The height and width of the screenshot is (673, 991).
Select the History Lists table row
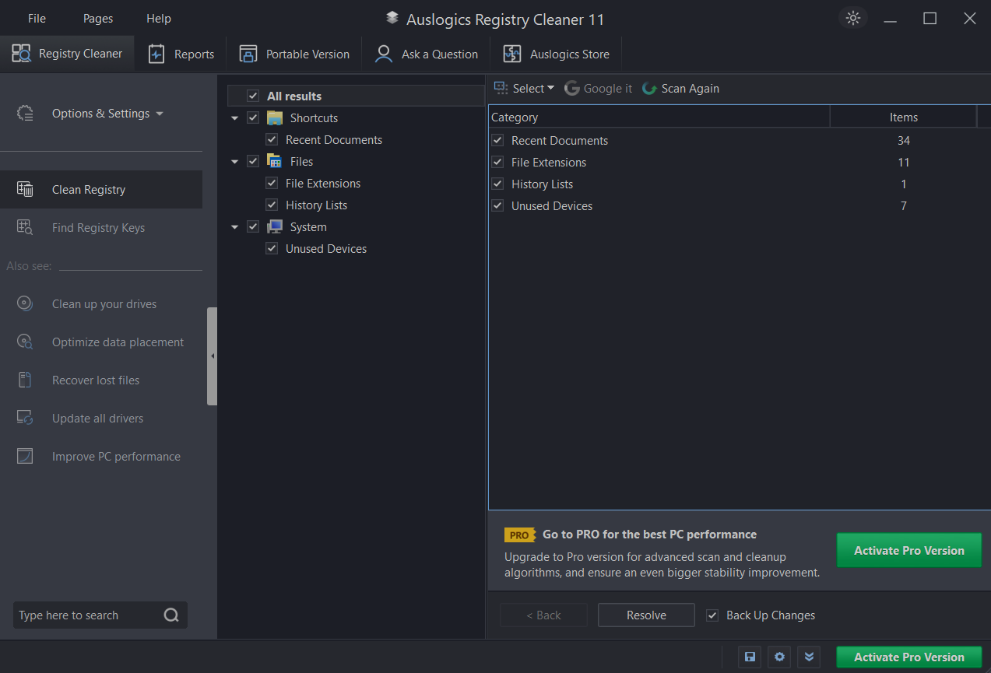[739, 184]
